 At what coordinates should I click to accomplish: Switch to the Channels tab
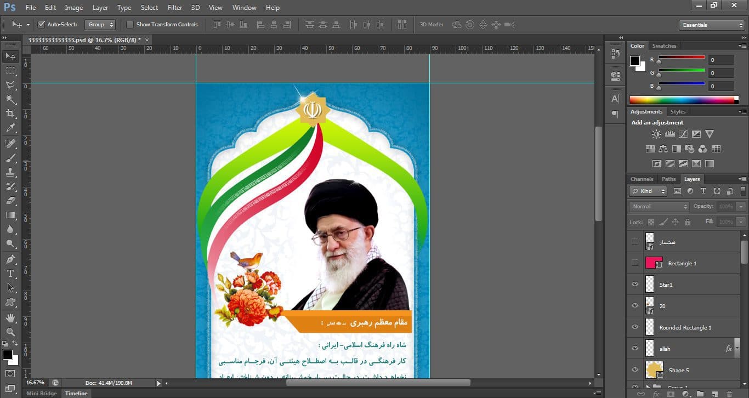(642, 179)
